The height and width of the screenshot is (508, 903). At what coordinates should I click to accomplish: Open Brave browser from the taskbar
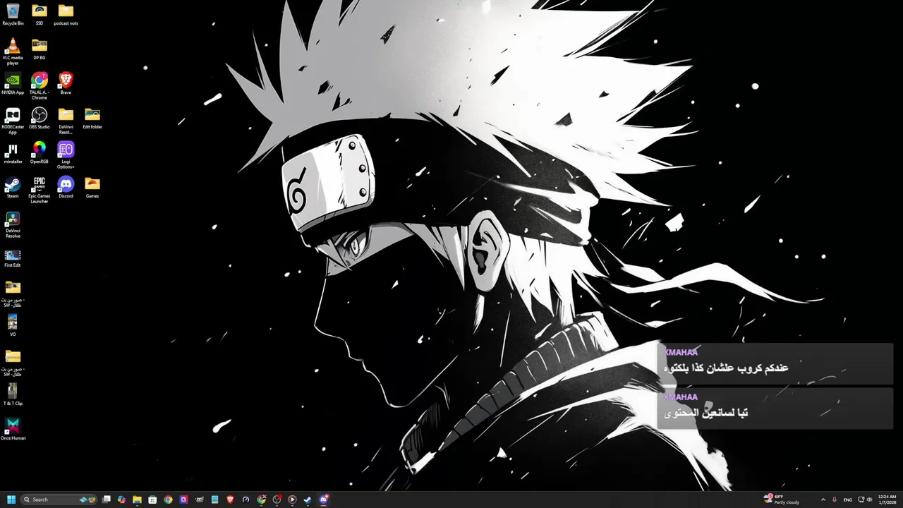(230, 500)
